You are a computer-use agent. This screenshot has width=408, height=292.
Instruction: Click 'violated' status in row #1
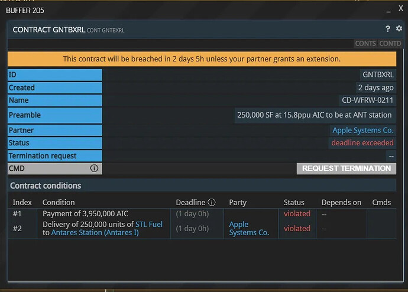point(297,213)
